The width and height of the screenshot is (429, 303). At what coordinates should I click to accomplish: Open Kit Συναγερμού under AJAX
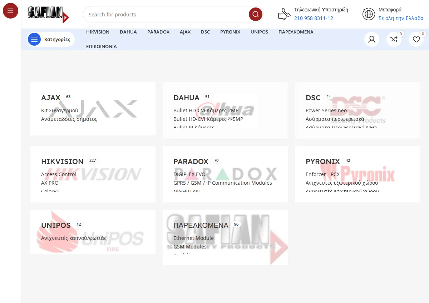(60, 111)
